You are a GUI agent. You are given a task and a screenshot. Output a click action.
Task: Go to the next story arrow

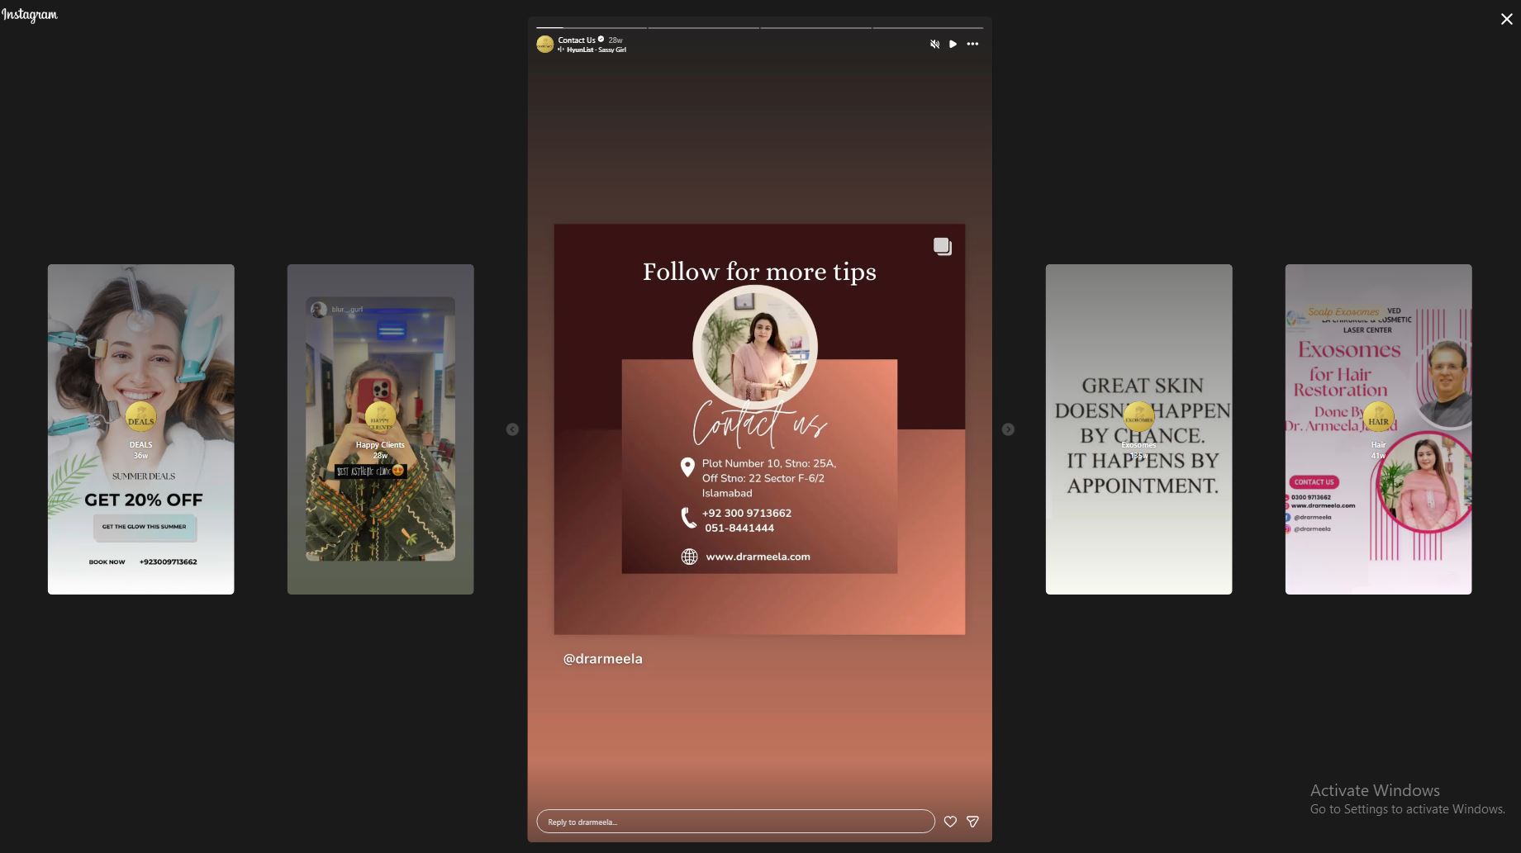tap(1008, 429)
